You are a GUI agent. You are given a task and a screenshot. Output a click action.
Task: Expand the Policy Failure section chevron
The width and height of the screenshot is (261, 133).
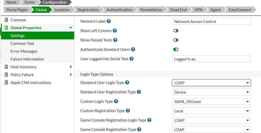(71, 75)
